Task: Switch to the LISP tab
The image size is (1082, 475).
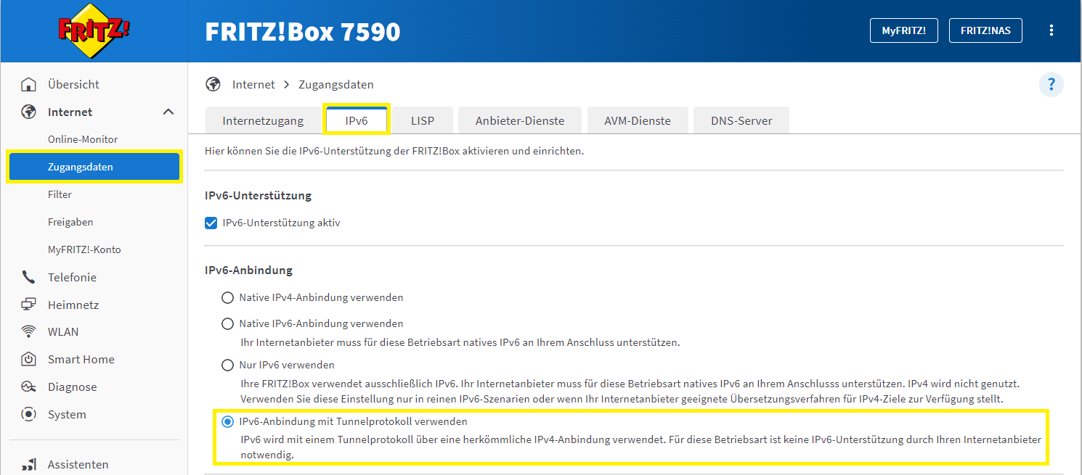Action: (x=423, y=120)
